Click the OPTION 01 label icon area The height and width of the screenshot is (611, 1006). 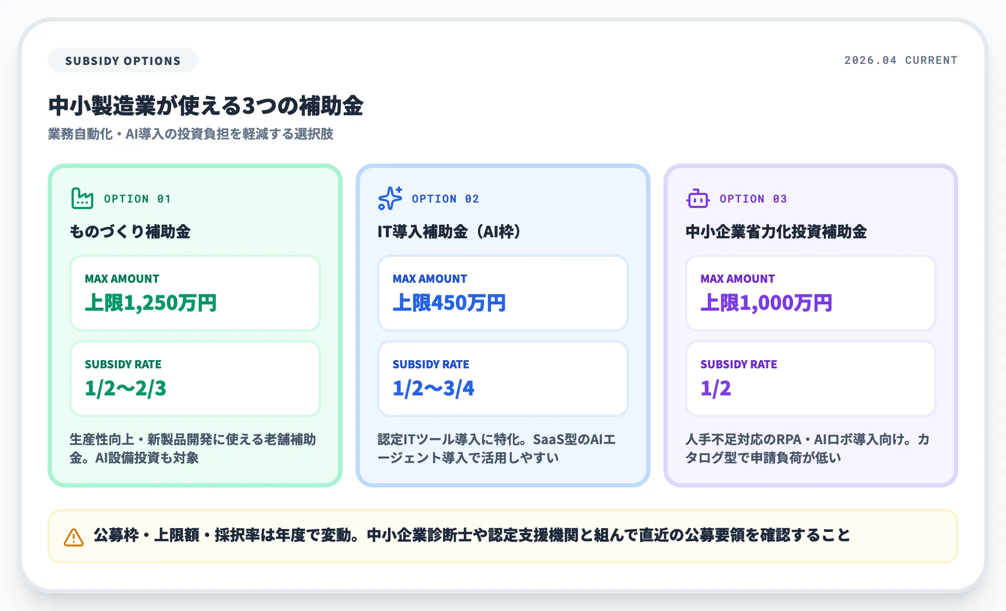137,198
